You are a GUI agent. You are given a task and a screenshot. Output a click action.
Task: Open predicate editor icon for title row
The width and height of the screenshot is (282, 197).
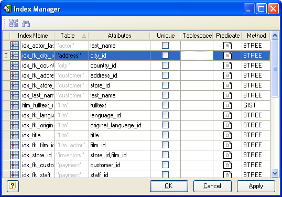tap(227, 135)
